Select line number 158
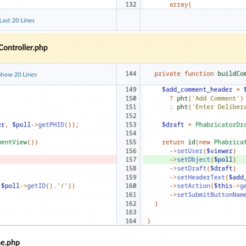This screenshot has width=246, height=246. [131, 169]
